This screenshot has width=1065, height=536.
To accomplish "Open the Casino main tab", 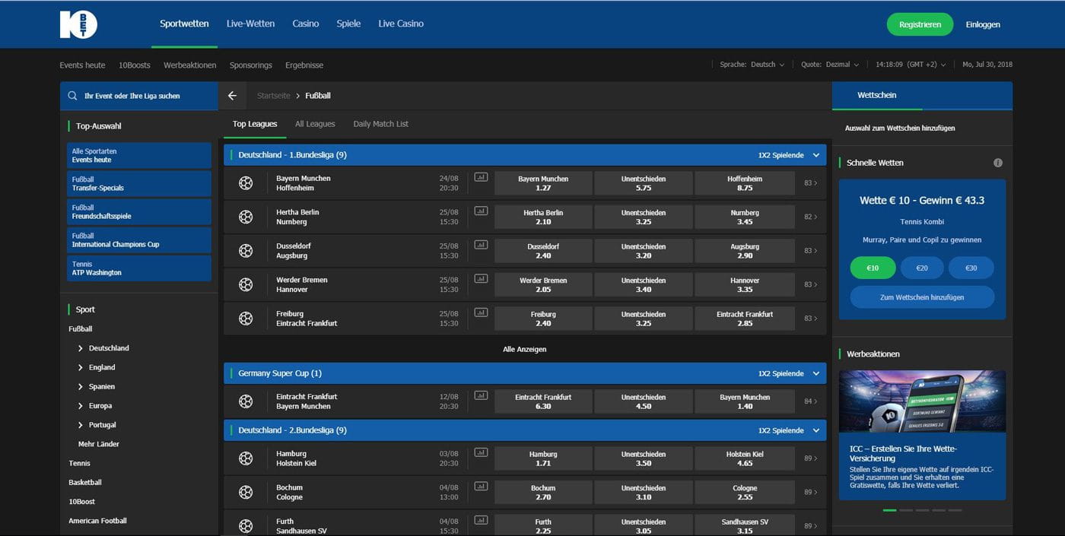I will [306, 24].
